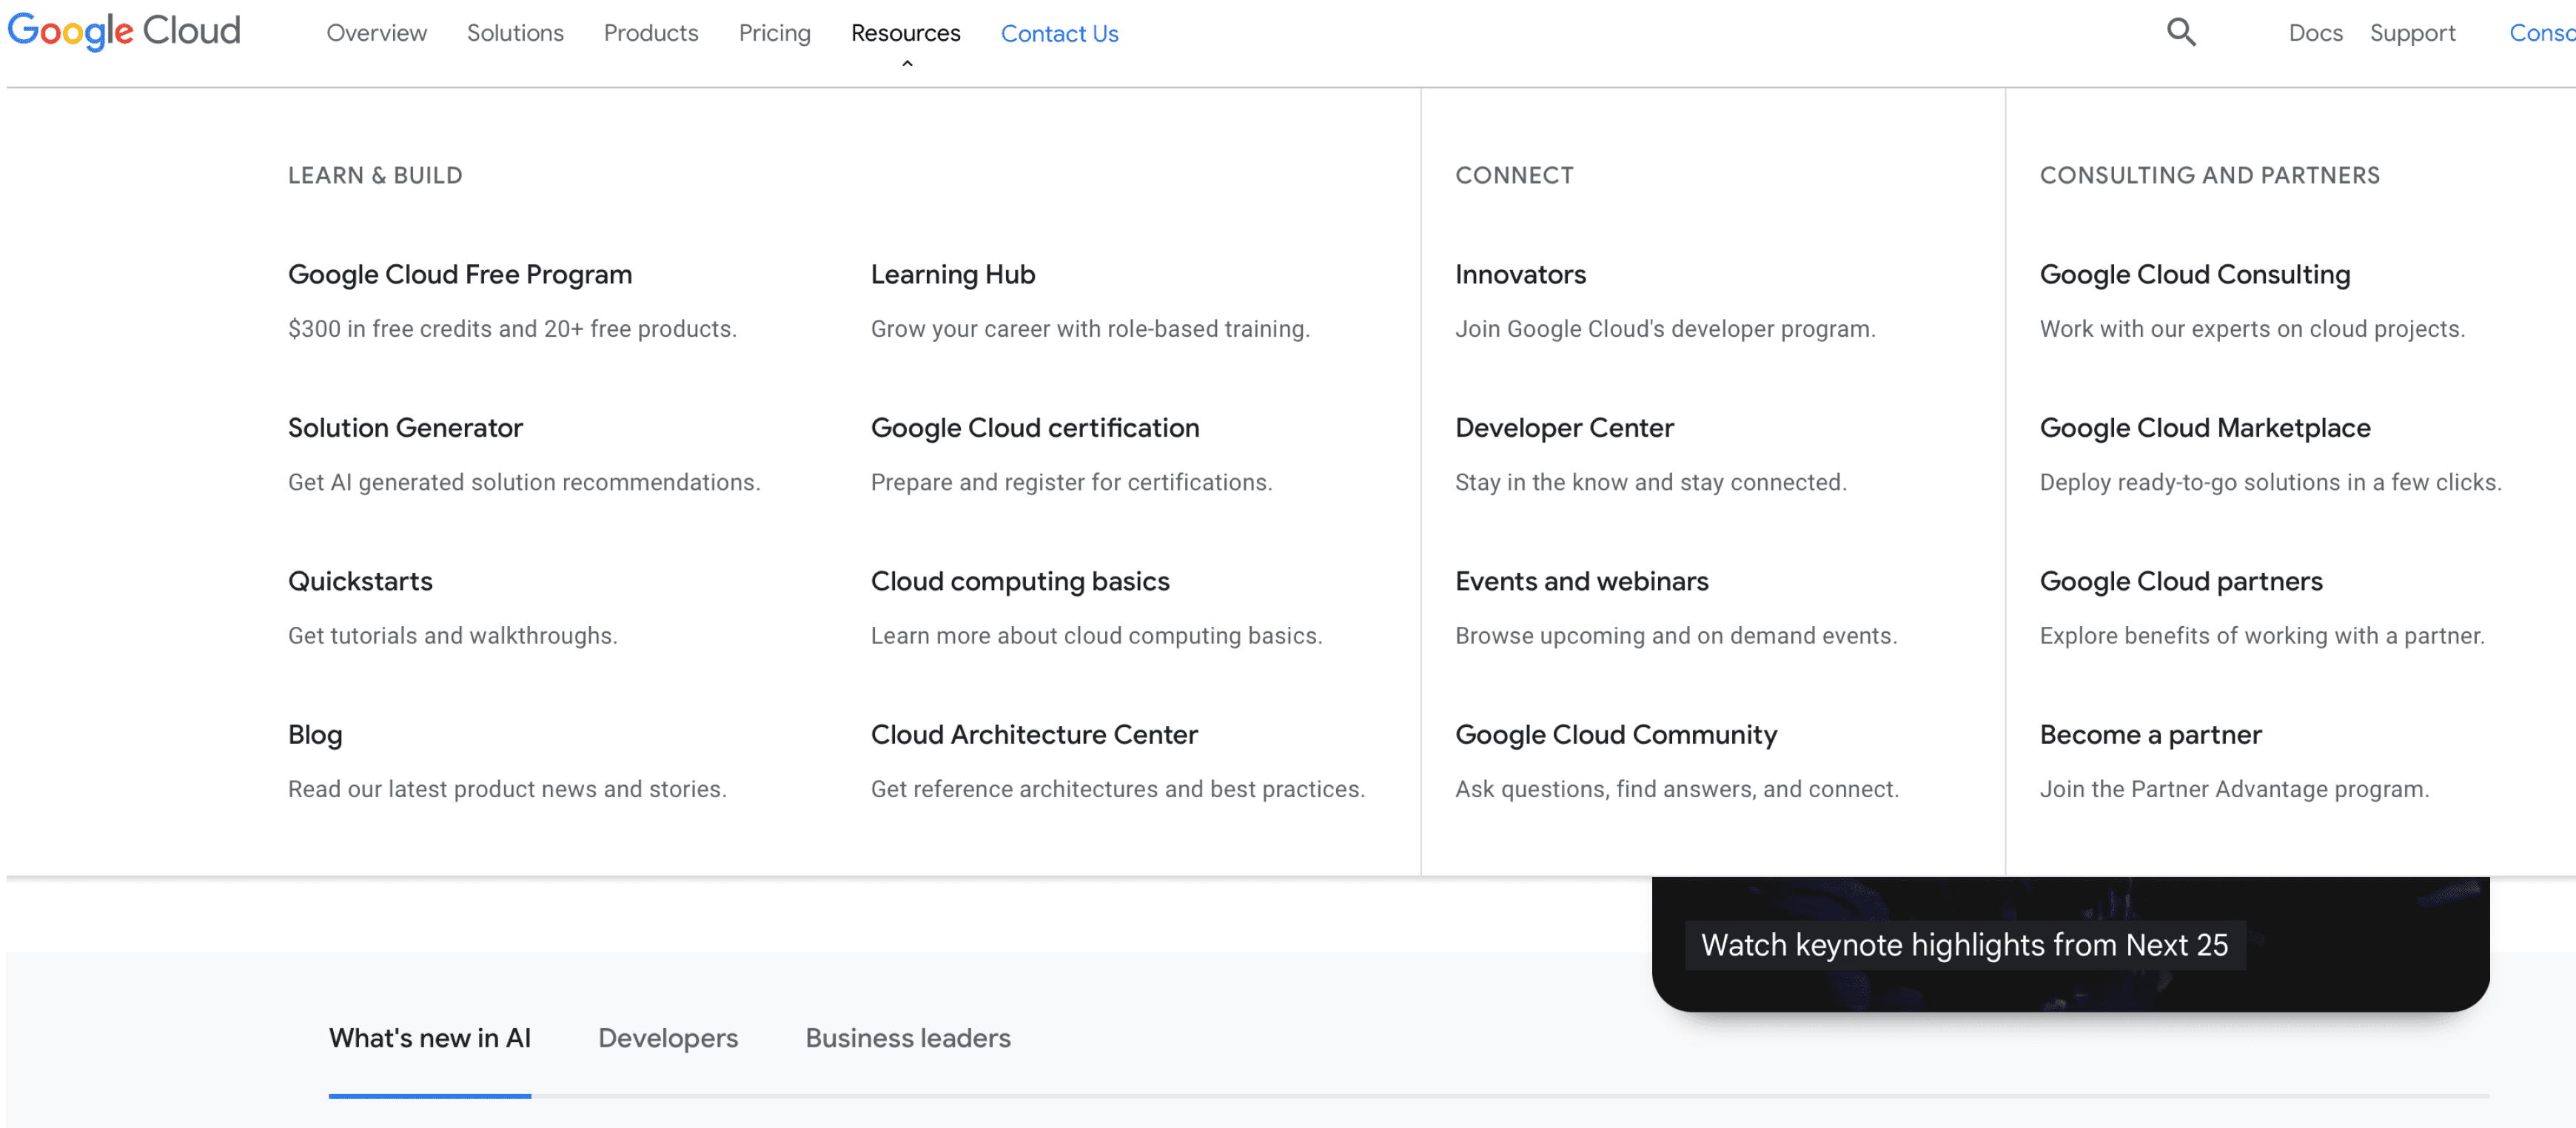
Task: Open the Learning Hub link
Action: pos(952,275)
